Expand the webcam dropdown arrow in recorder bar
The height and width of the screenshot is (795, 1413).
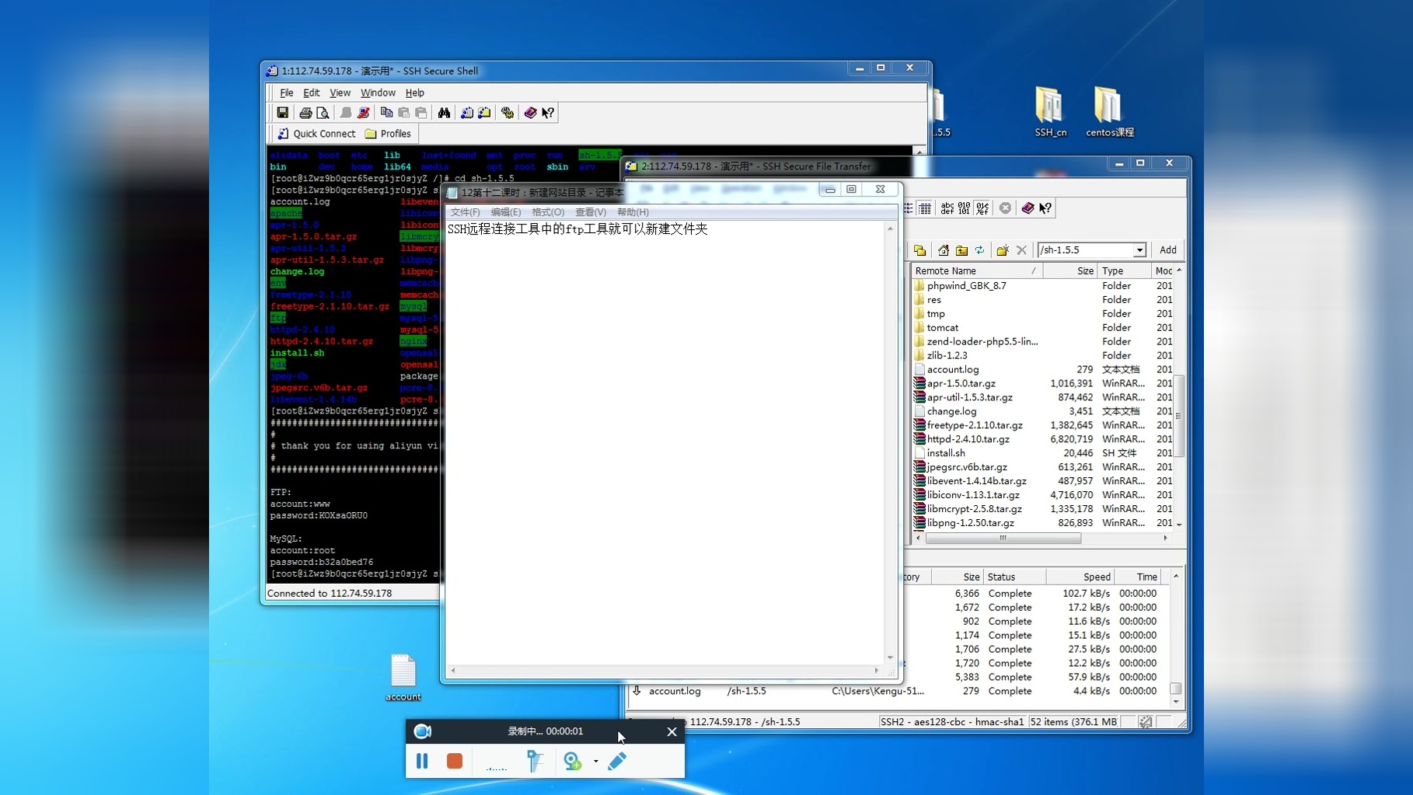click(596, 762)
